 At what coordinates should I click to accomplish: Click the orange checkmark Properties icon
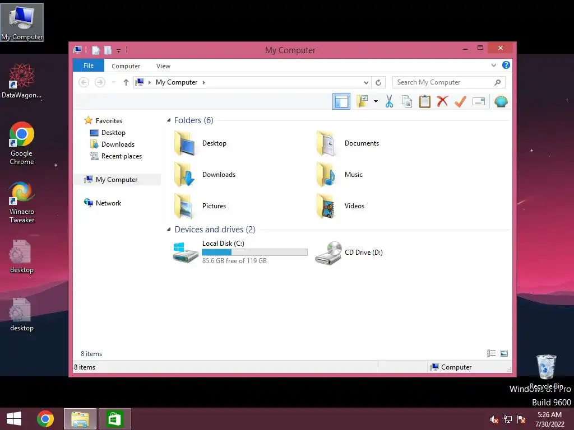(460, 101)
